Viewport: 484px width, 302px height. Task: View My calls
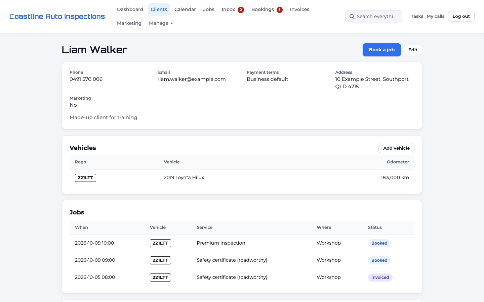pyautogui.click(x=436, y=16)
